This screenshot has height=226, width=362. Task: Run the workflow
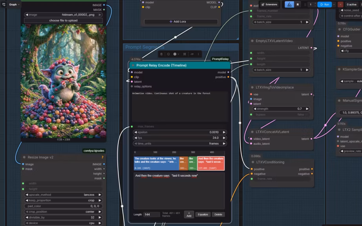coord(325,4)
